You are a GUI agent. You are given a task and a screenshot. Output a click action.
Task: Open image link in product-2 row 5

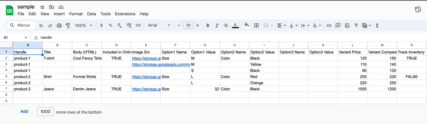tap(146, 77)
